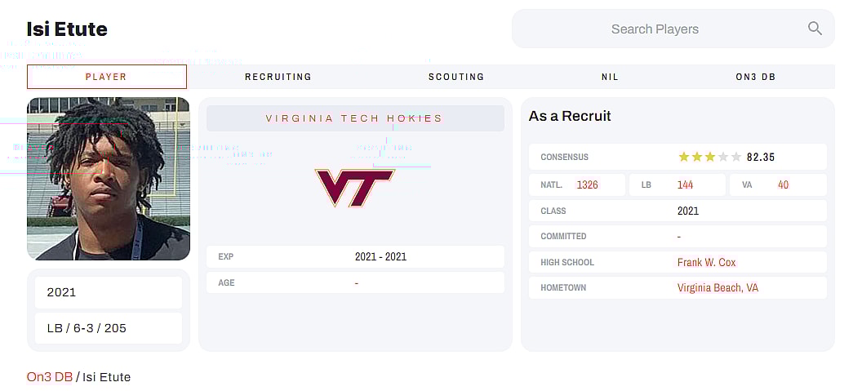
Task: Click the 2021 class year box
Action: (x=109, y=292)
